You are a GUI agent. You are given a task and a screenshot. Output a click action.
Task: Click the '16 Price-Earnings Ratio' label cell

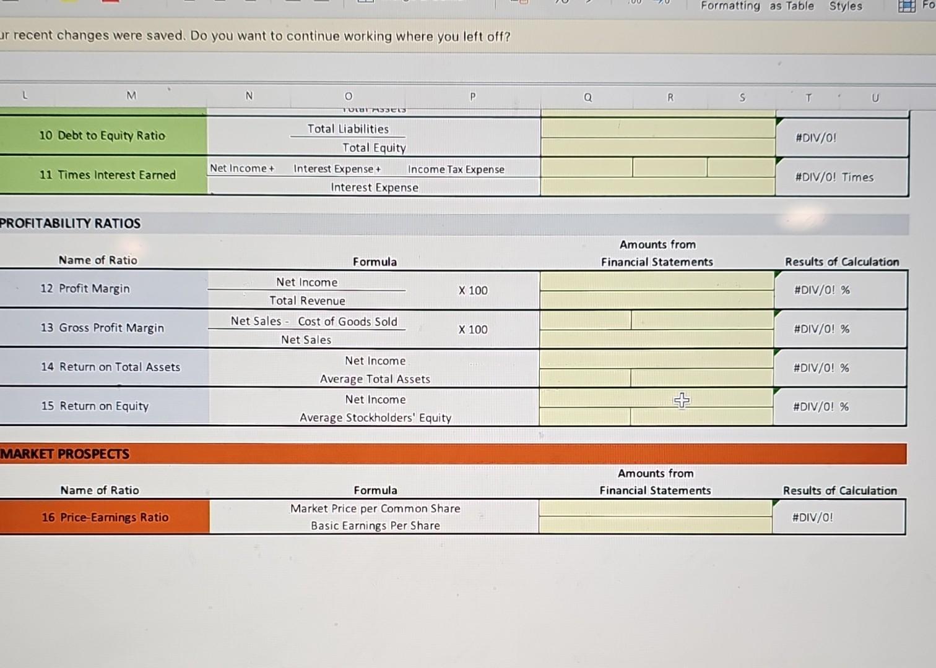click(105, 517)
